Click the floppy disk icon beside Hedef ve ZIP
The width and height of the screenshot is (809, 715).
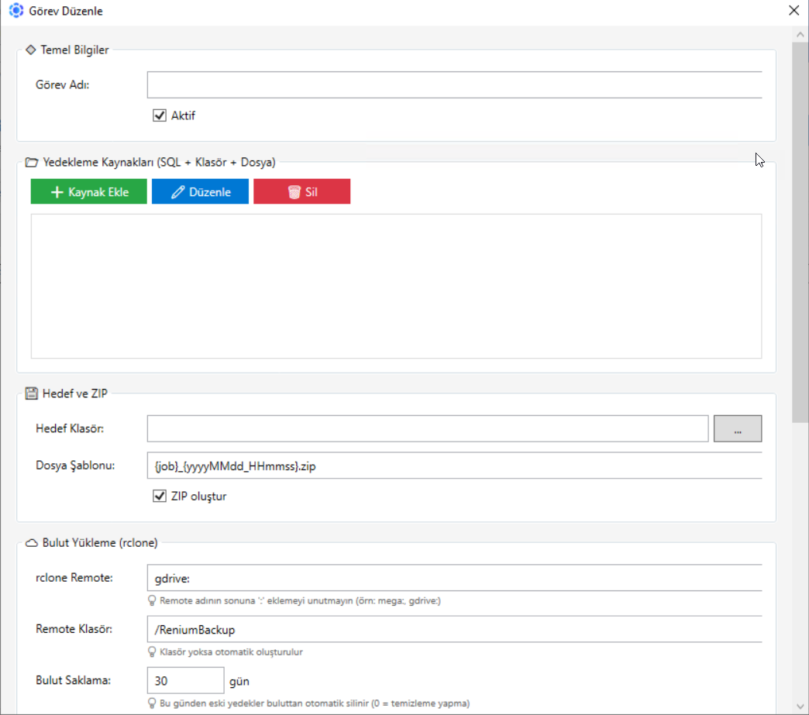coord(32,394)
